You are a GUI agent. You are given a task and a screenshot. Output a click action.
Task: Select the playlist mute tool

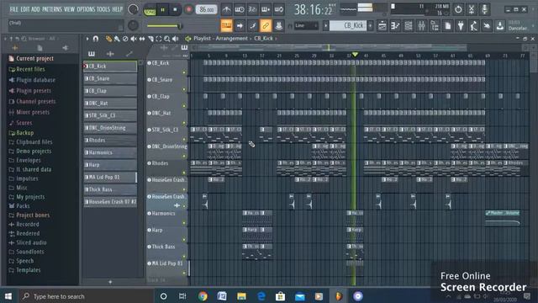(x=134, y=39)
